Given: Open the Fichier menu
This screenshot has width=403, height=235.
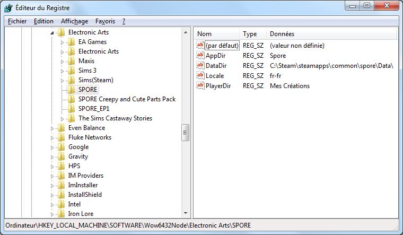Looking at the screenshot, I should click(17, 21).
